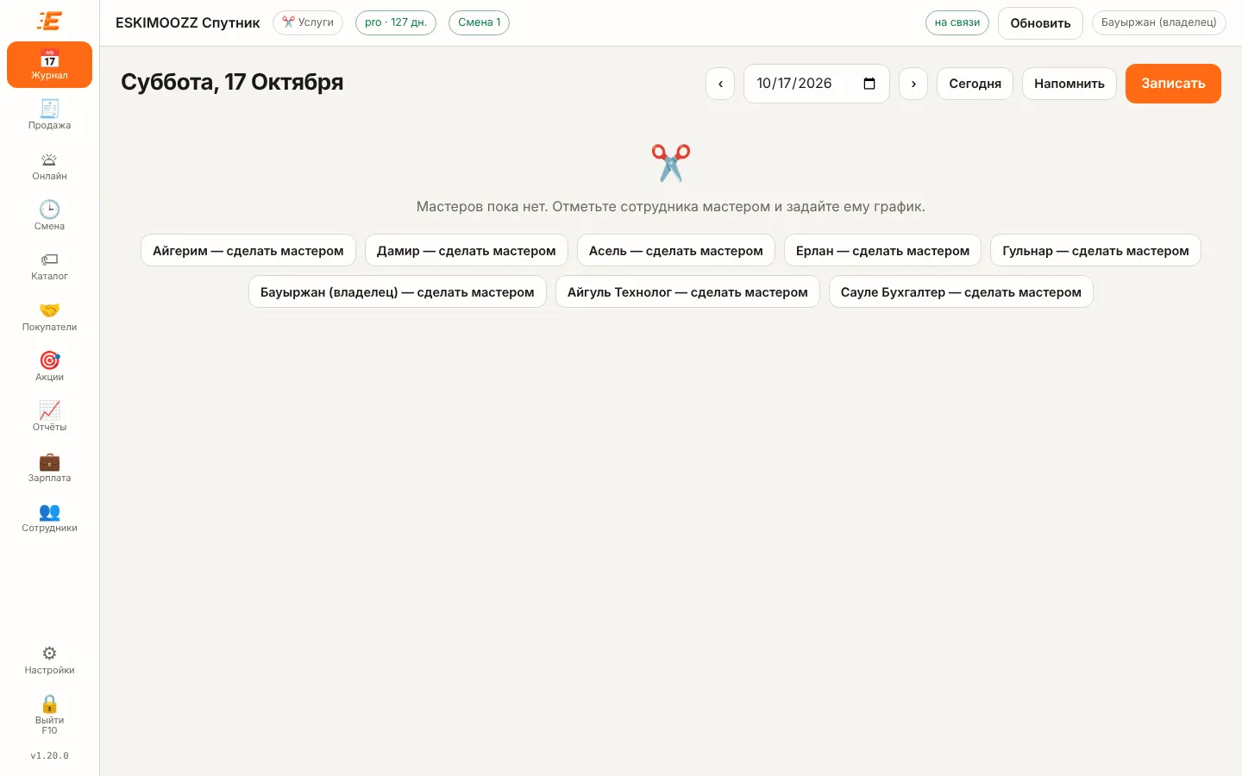Make Асель a master
The image size is (1242, 776).
coord(676,250)
